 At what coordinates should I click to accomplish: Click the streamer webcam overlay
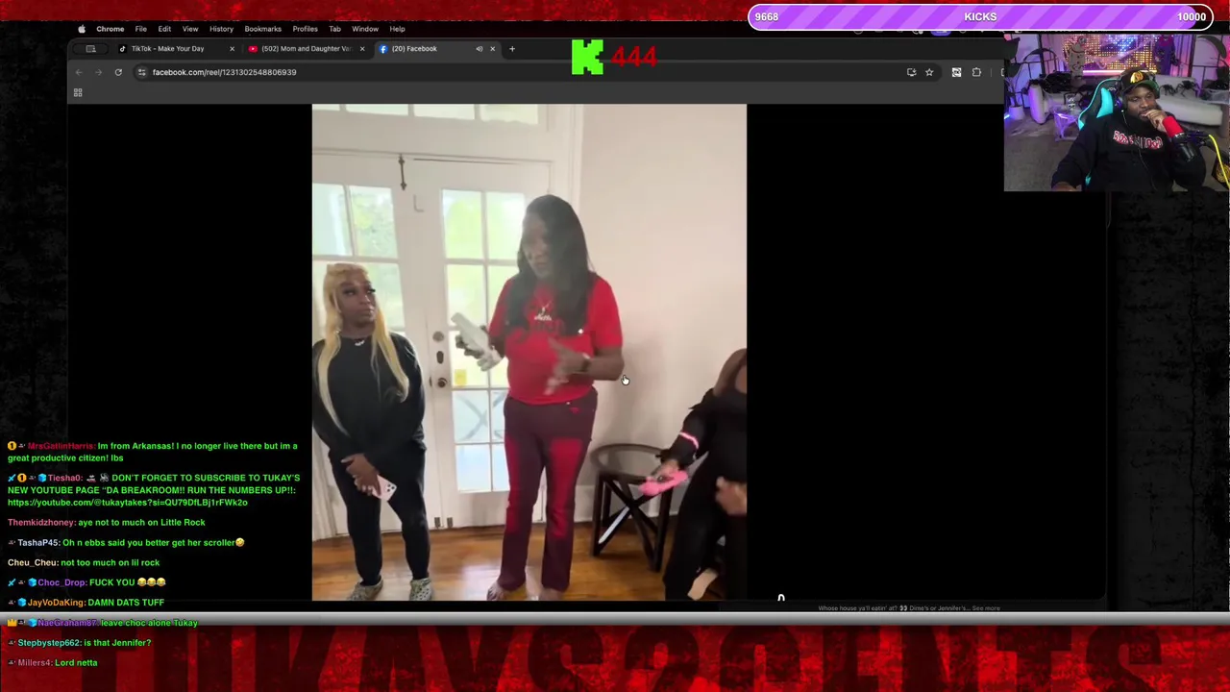1117,113
